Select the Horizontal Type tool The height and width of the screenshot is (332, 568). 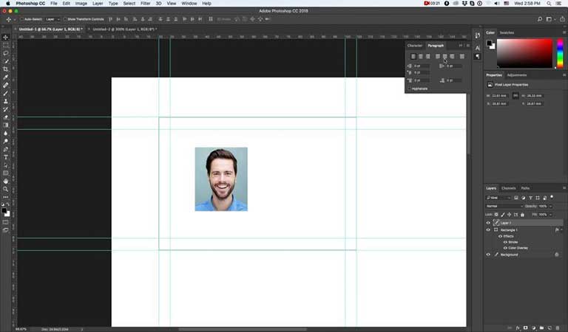(6, 157)
